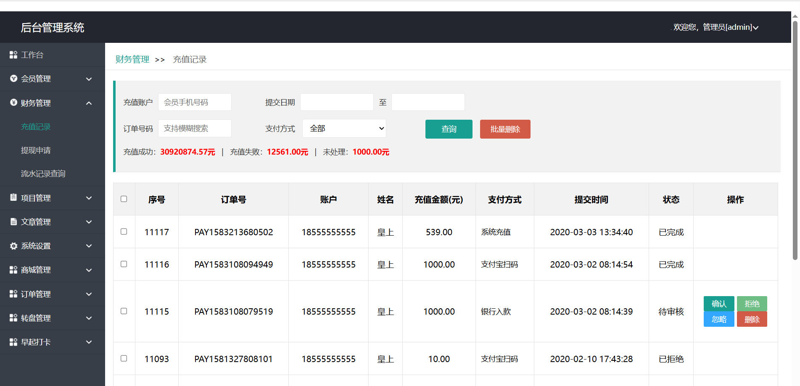Viewport: 800px width, 386px height.
Task: Open the admin user dropdown arrow
Action: (755, 28)
